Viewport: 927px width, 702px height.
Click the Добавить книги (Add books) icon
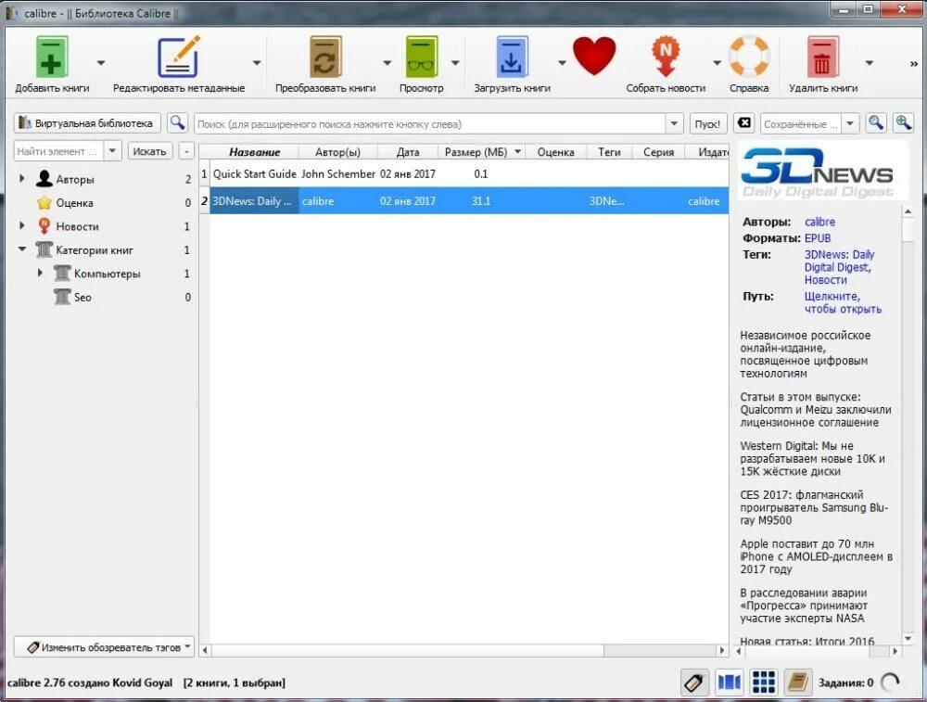[x=52, y=57]
